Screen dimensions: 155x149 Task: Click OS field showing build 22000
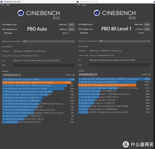(120, 60)
